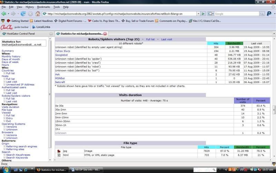Open Days of month sidebar link

(11, 59)
